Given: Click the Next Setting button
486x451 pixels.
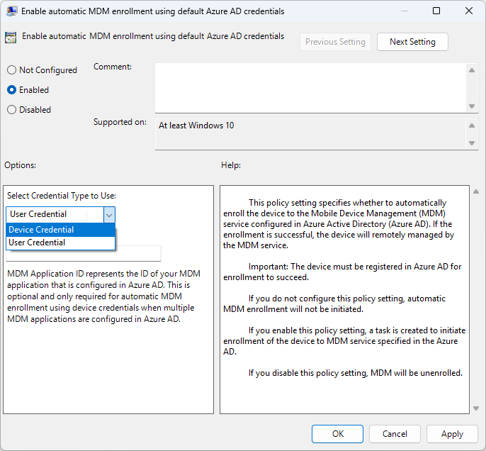Looking at the screenshot, I should (412, 42).
